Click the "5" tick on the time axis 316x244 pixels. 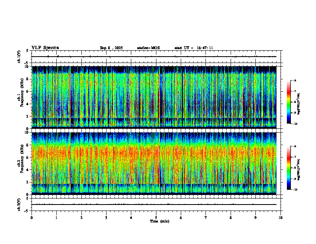click(156, 218)
